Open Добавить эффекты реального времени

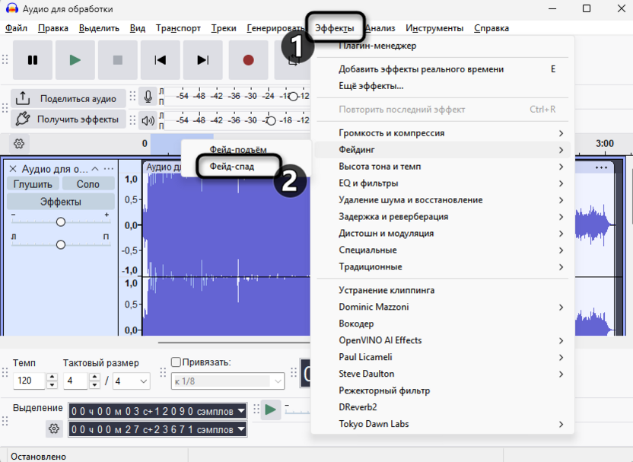coord(443,69)
